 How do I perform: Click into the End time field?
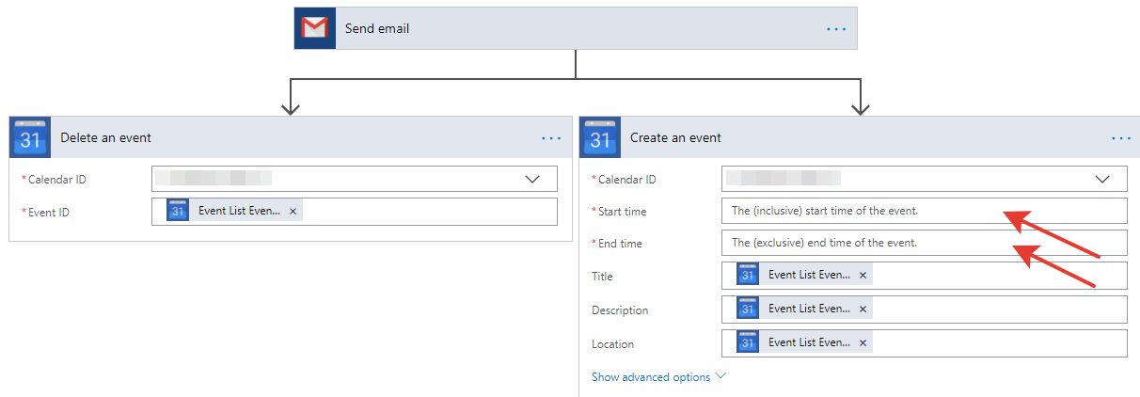(924, 243)
